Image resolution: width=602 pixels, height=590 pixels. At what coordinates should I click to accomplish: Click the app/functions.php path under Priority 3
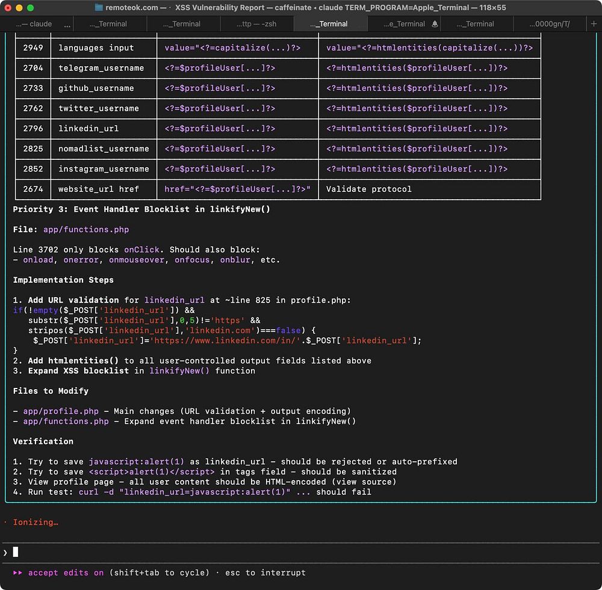coord(86,229)
